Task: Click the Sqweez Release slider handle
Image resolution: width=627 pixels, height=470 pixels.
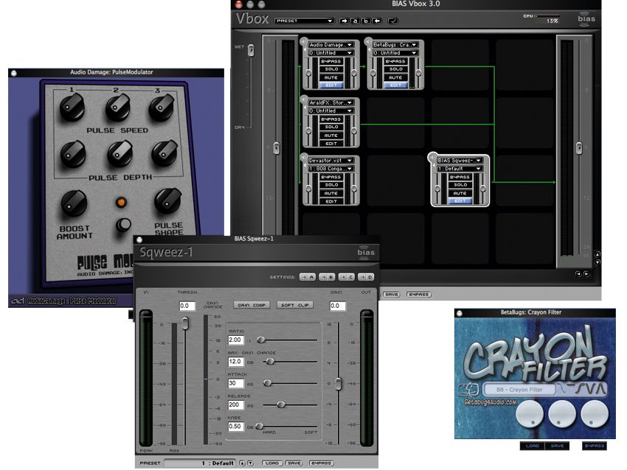Action: 281,404
